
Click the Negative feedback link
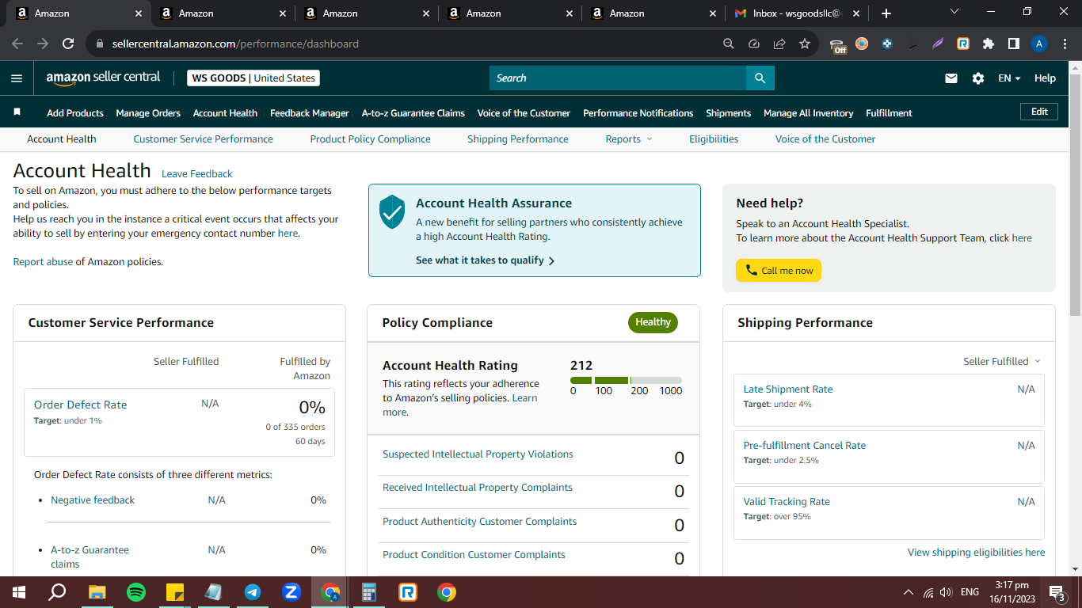click(x=93, y=500)
